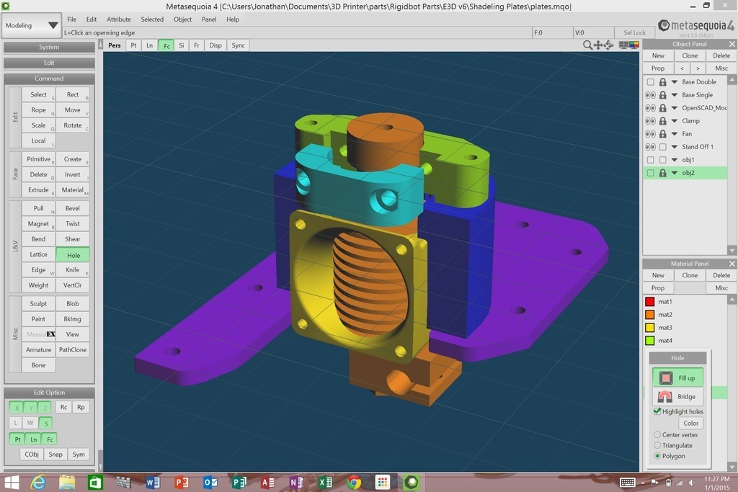Activate the Knife tool
Viewport: 738px width, 492px height.
73,269
